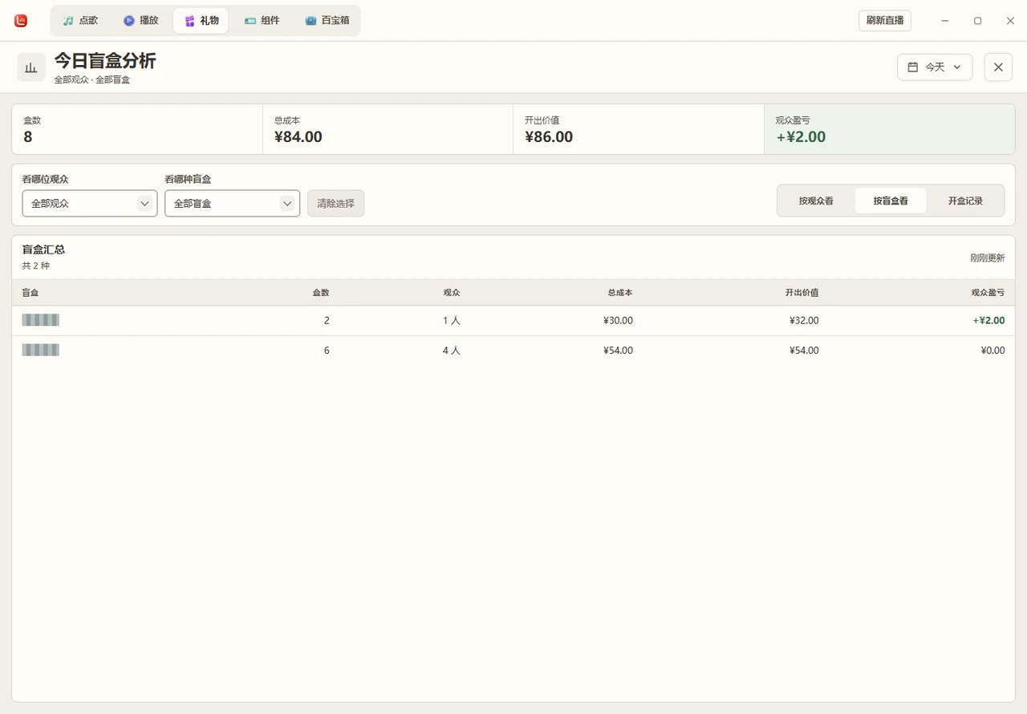Image resolution: width=1027 pixels, height=714 pixels.
Task: Click the ¥30.00 total cost cell
Action: (618, 321)
